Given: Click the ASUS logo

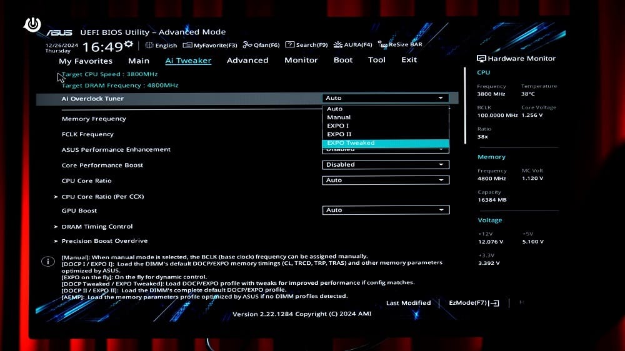Looking at the screenshot, I should 59,32.
